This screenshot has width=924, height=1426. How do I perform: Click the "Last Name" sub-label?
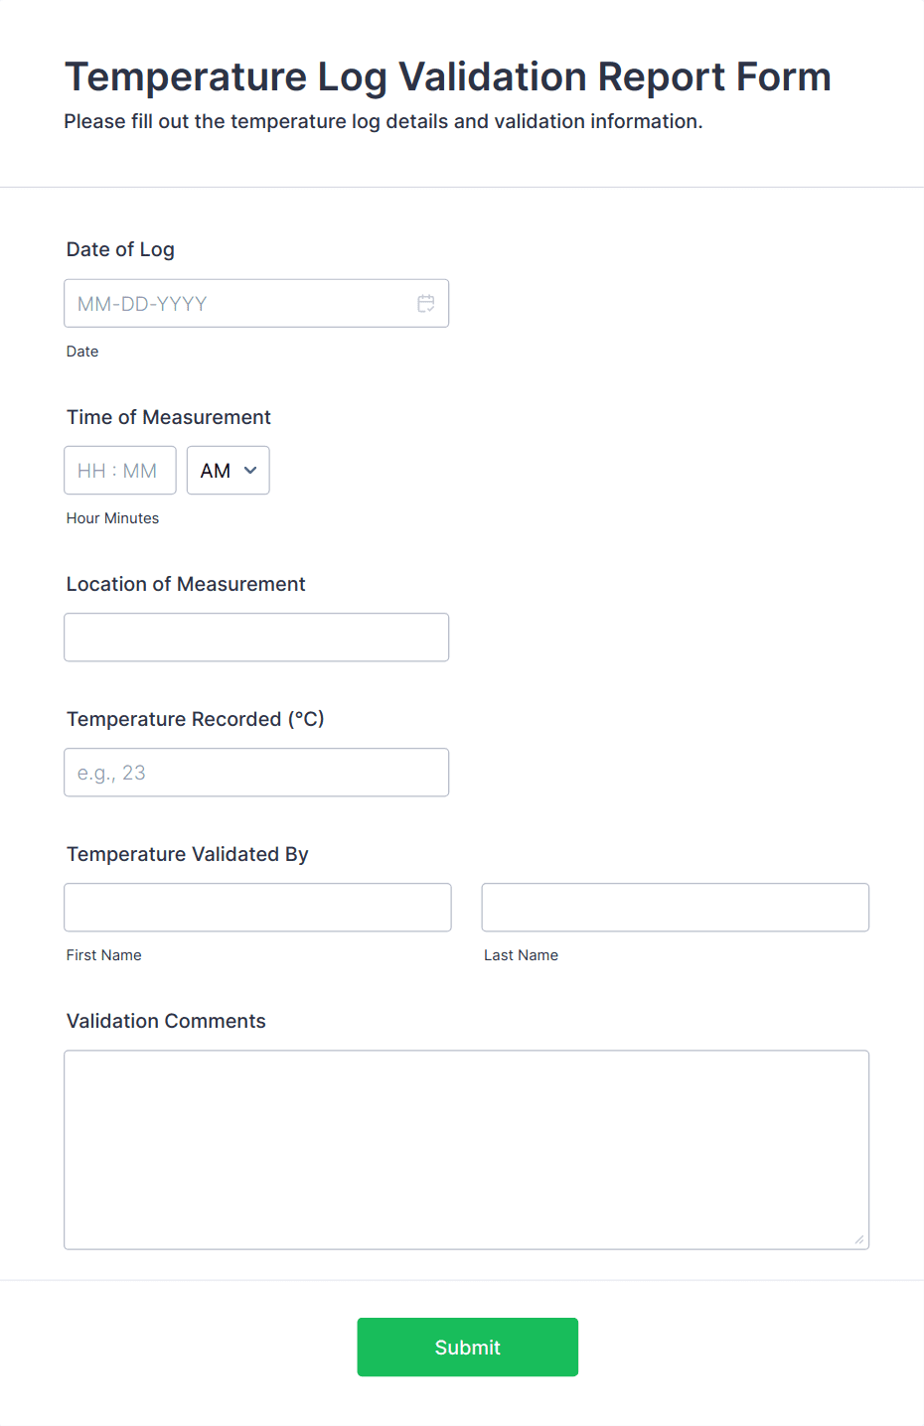click(521, 955)
